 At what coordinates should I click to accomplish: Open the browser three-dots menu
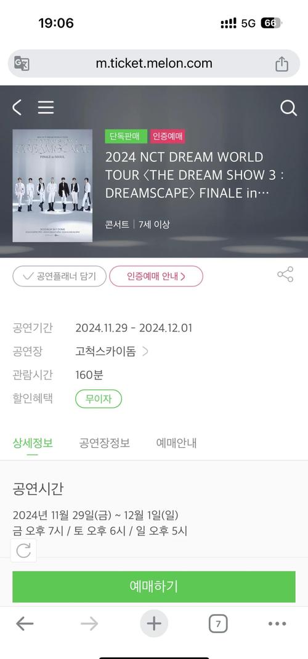click(277, 624)
